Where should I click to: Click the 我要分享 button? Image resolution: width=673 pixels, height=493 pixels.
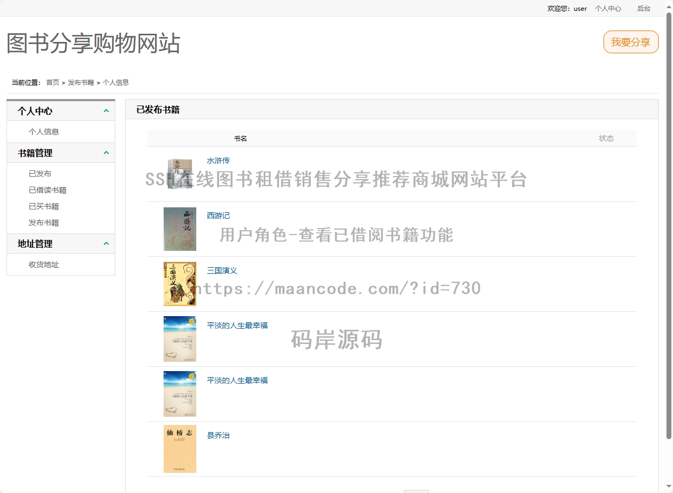tap(631, 42)
